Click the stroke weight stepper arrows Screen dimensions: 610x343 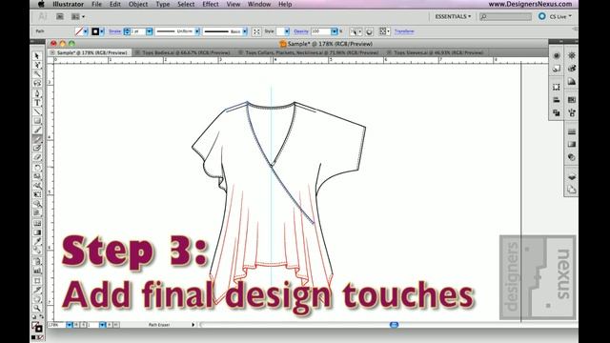click(127, 31)
